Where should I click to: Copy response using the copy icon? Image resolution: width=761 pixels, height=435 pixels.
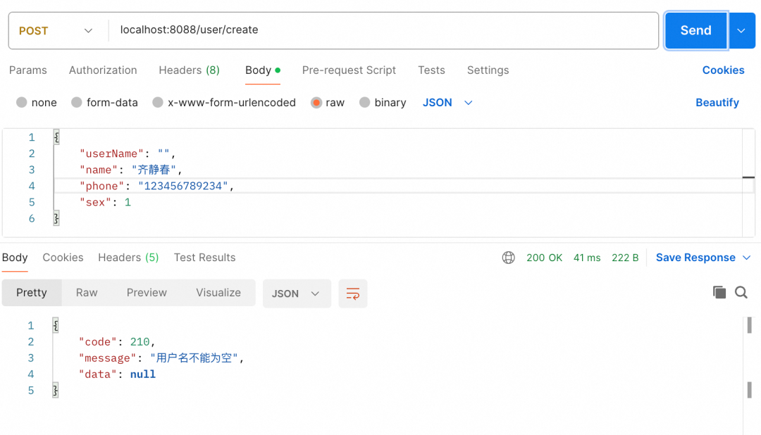click(x=719, y=292)
